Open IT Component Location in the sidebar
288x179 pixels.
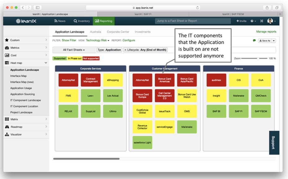pos(24,106)
